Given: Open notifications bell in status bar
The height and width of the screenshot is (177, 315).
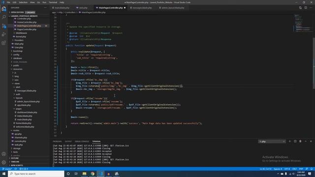Looking at the screenshot, I should pyautogui.click(x=312, y=169).
